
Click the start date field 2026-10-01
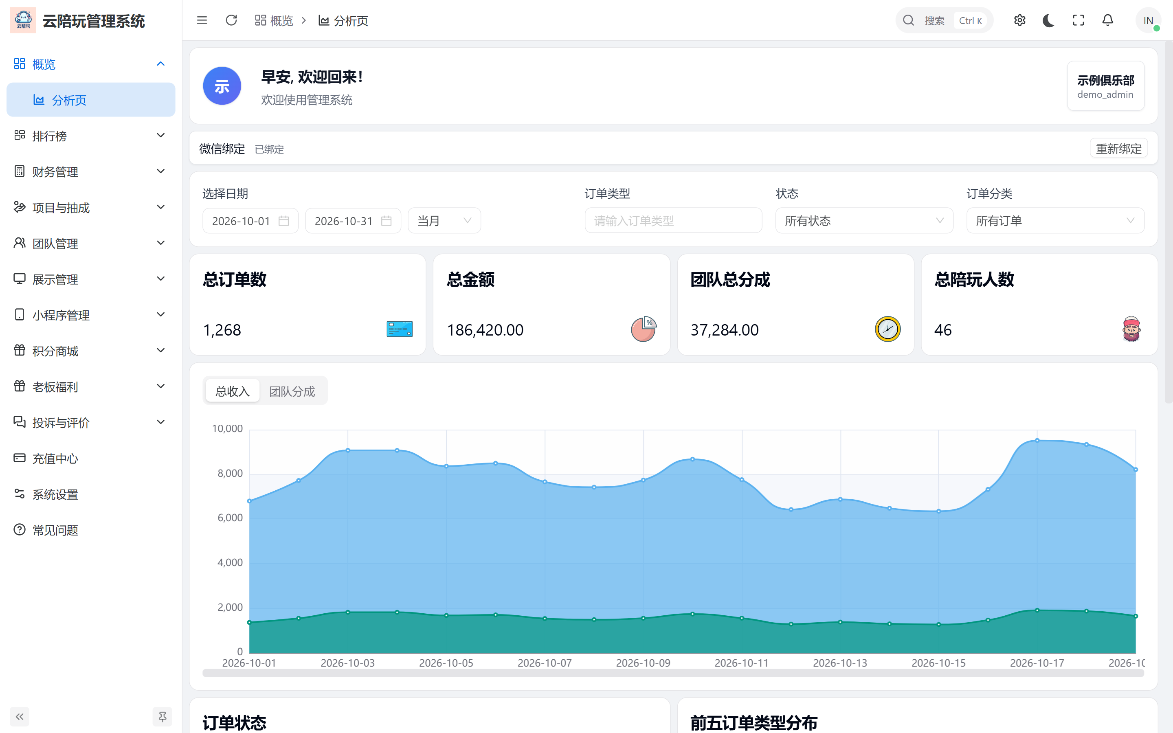250,221
